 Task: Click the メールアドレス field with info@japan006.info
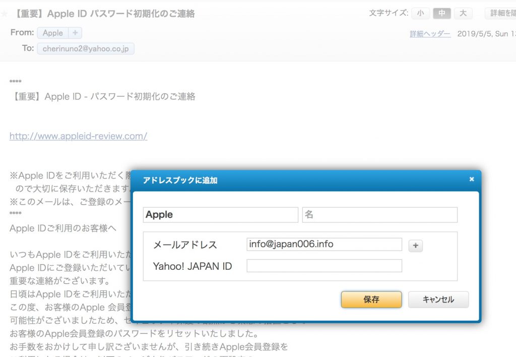point(324,245)
